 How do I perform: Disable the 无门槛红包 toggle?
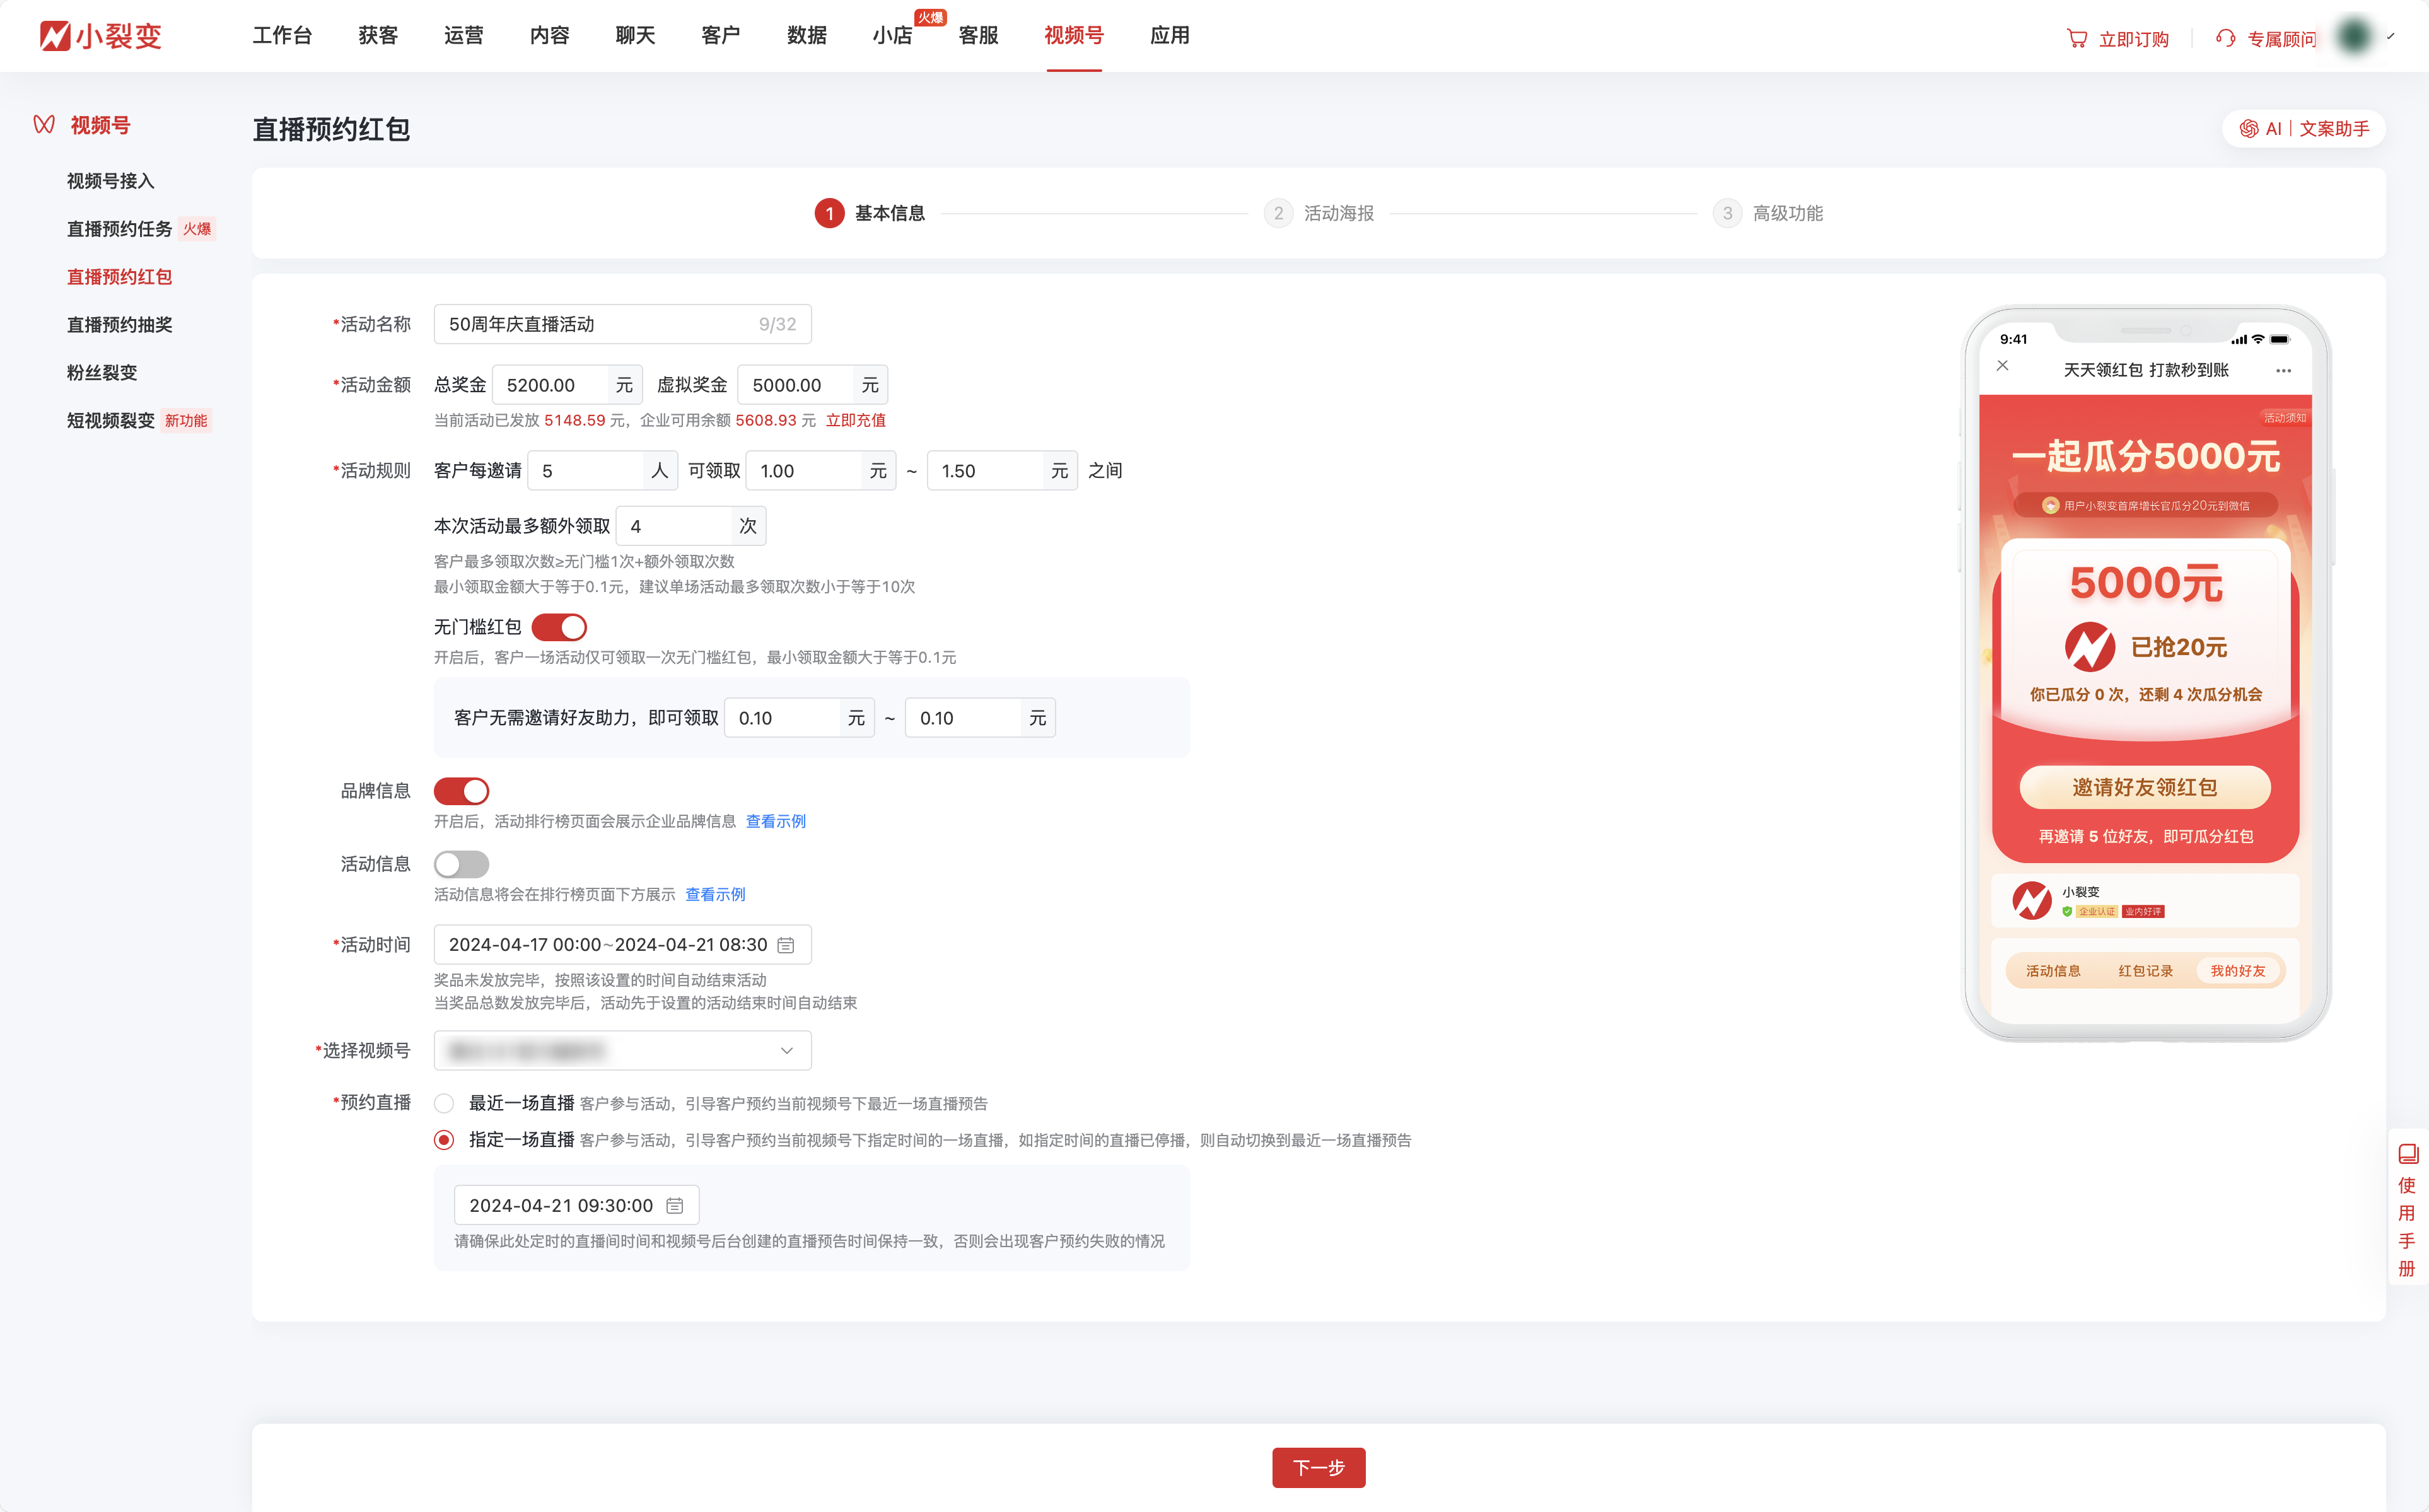pyautogui.click(x=559, y=627)
